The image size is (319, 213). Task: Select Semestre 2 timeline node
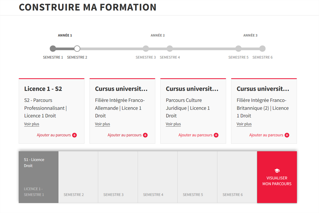click(x=77, y=49)
